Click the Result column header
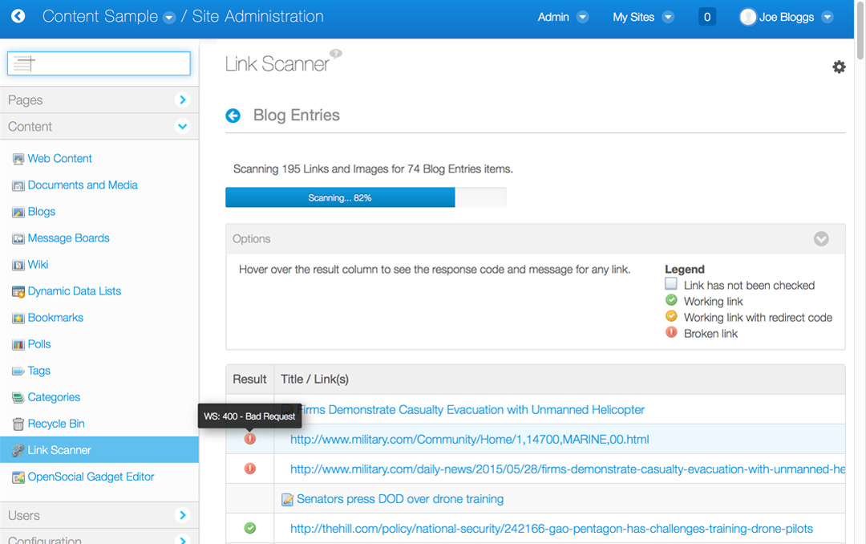Image resolution: width=866 pixels, height=544 pixels. point(249,380)
